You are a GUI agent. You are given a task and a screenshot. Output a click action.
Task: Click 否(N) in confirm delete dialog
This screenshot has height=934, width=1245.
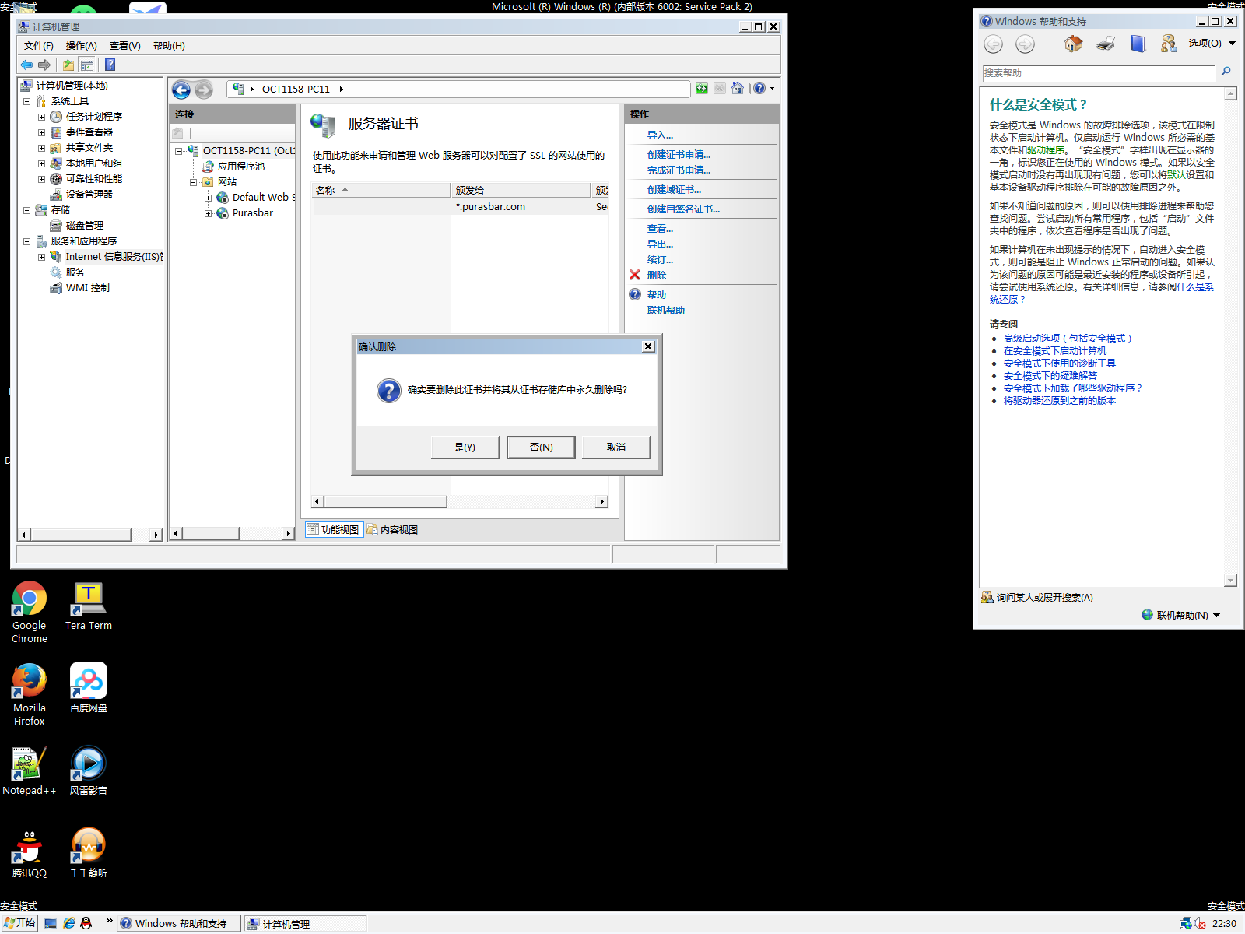click(x=541, y=448)
